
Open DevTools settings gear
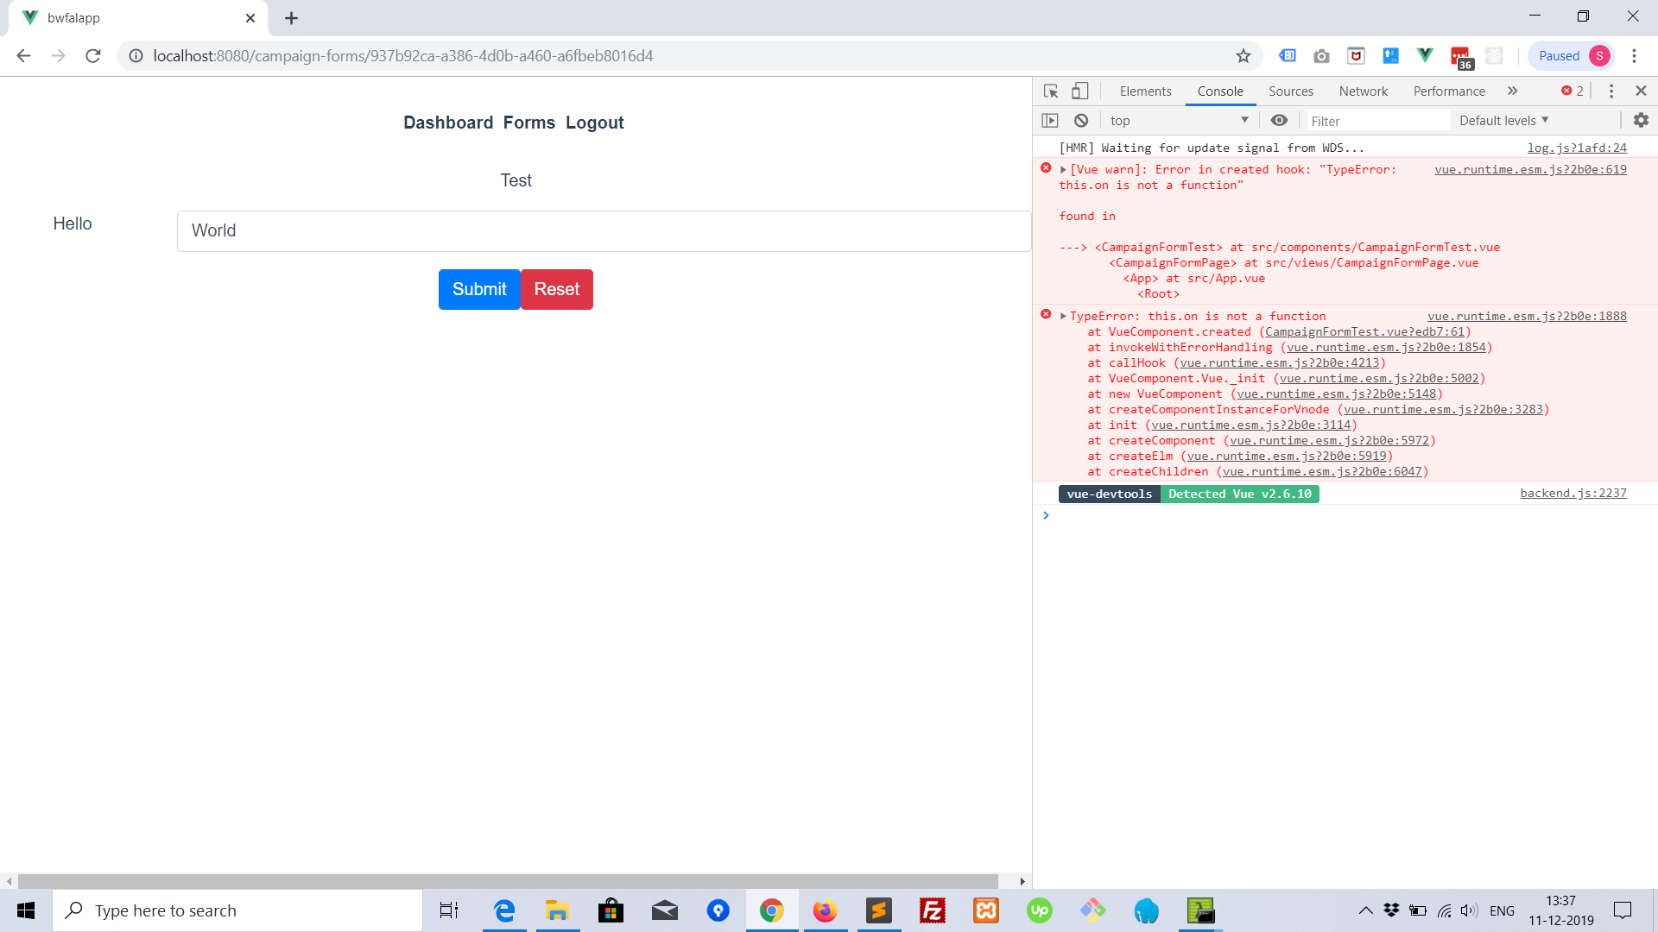[1641, 120]
